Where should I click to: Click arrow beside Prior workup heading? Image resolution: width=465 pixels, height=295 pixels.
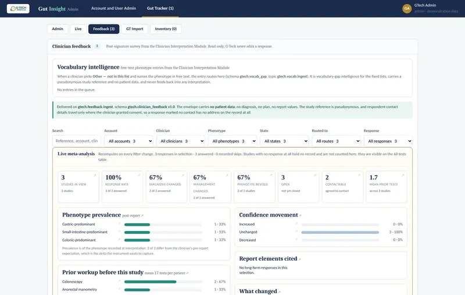point(187,273)
